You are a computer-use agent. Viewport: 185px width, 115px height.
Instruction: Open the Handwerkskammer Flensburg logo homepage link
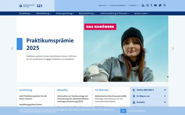click(27, 6)
